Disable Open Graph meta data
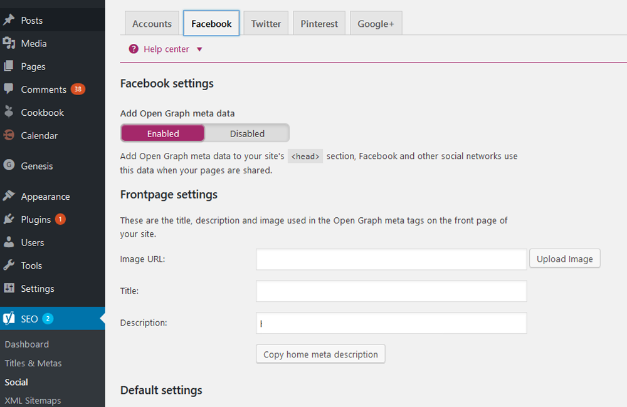The height and width of the screenshot is (407, 627). point(247,133)
